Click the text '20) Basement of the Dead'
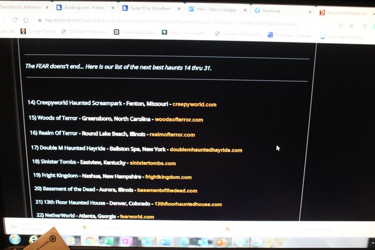This screenshot has width=375, height=250. click(x=64, y=189)
